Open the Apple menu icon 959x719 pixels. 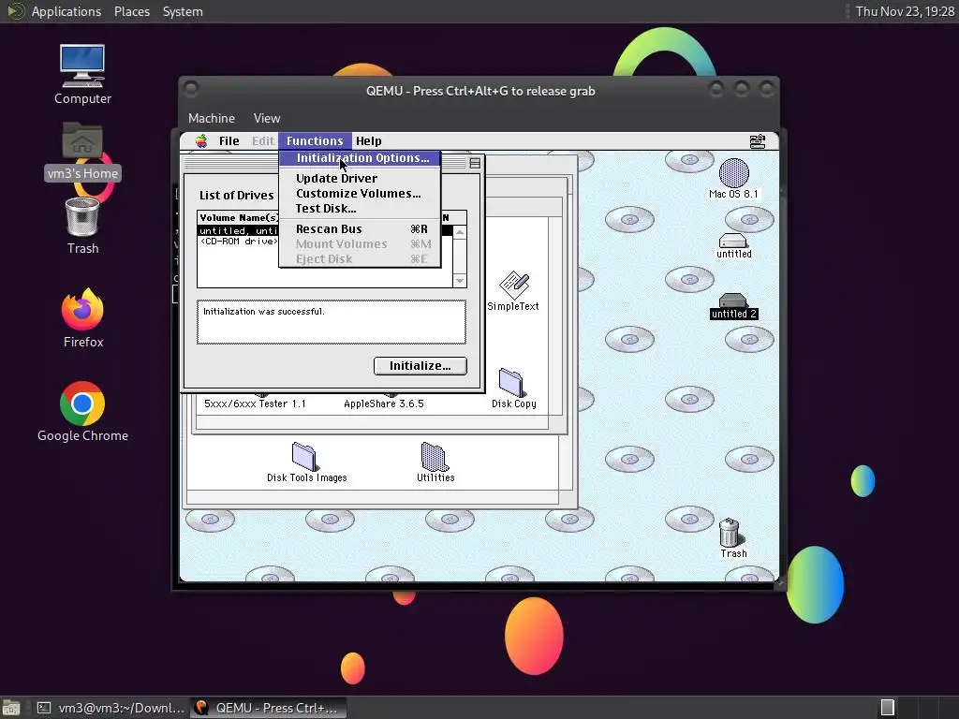click(x=201, y=141)
